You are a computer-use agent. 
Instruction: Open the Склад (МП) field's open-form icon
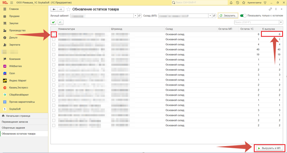214,15
